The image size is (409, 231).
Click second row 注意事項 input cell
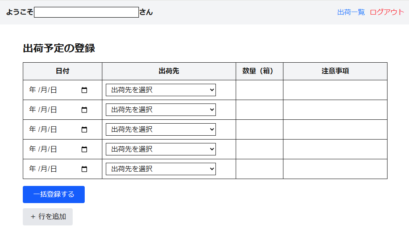click(335, 110)
